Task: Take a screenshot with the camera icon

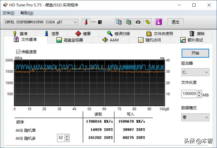Action: point(138,22)
